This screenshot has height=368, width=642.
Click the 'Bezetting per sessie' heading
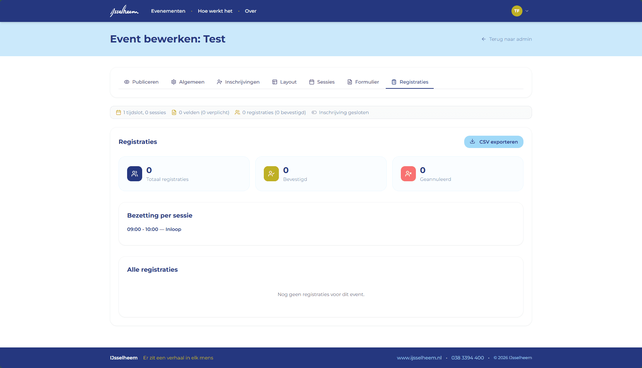pyautogui.click(x=160, y=216)
